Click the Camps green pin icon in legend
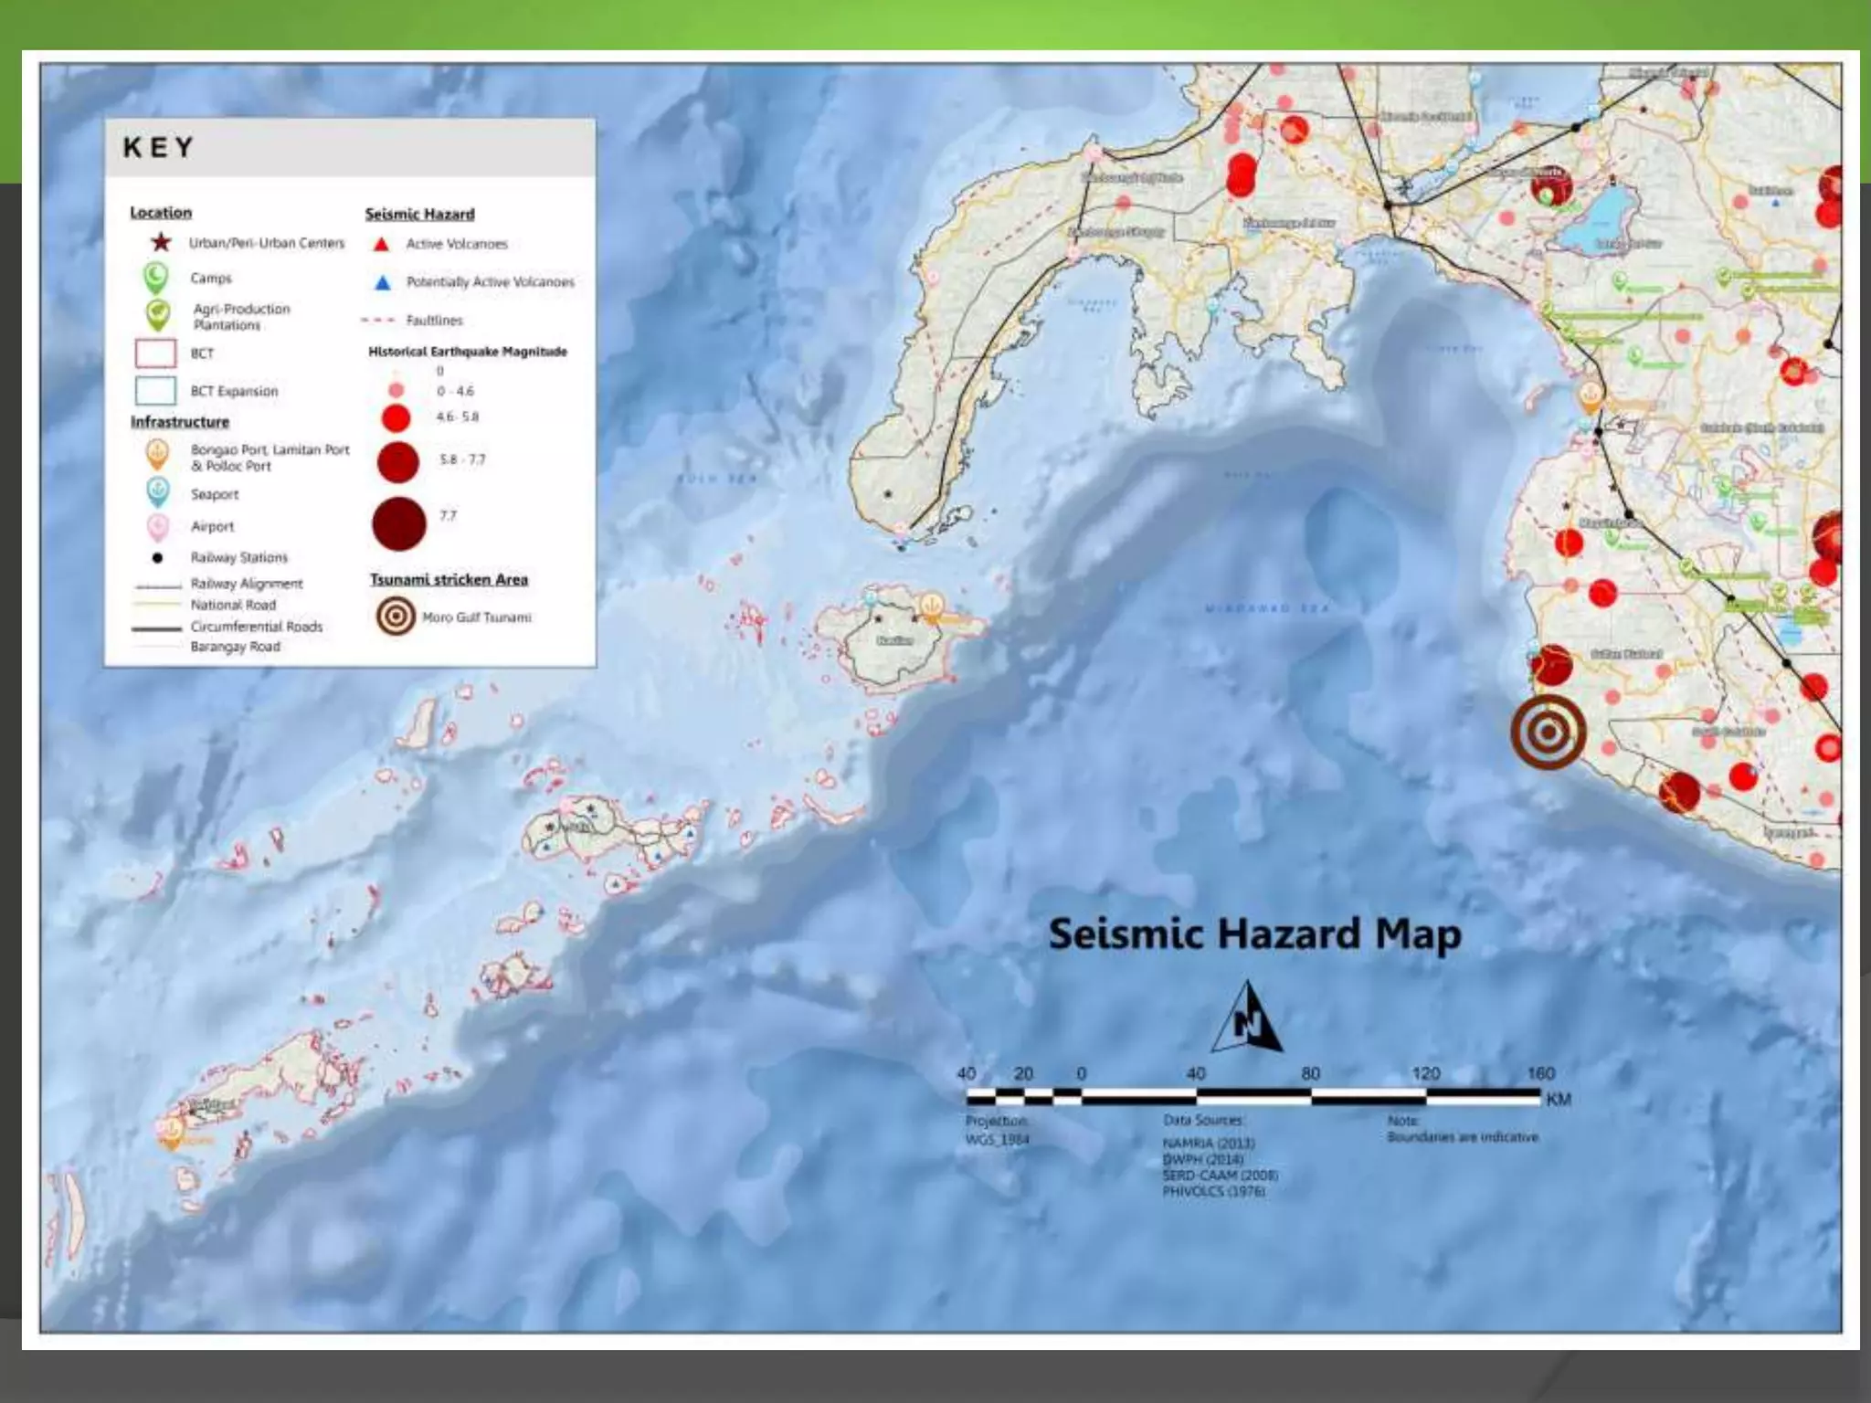The width and height of the screenshot is (1871, 1403). tap(156, 278)
